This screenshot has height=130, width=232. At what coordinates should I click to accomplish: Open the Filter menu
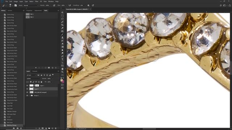pos(37,1)
